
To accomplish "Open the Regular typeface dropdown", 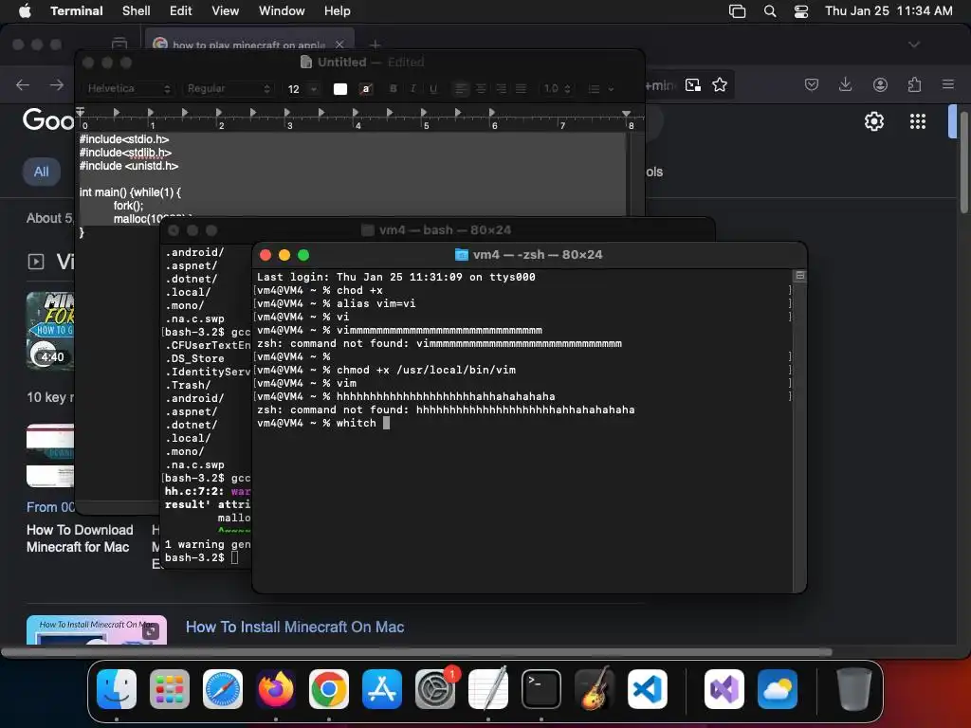I will [x=228, y=88].
